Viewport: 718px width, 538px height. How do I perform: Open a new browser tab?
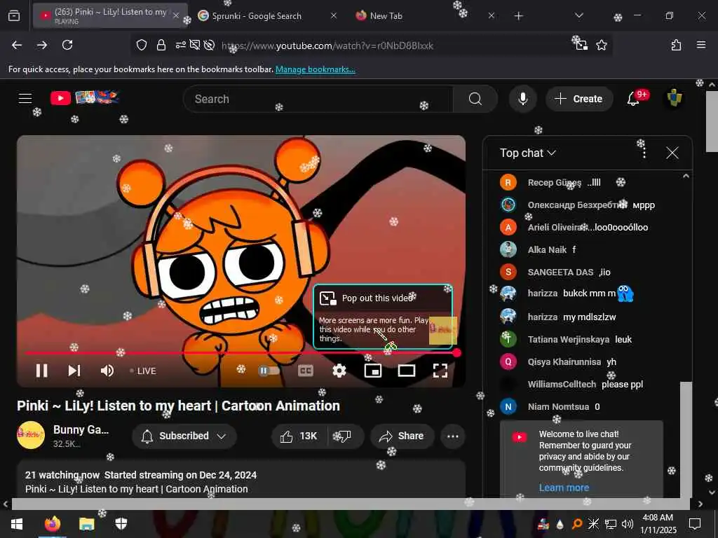click(518, 16)
